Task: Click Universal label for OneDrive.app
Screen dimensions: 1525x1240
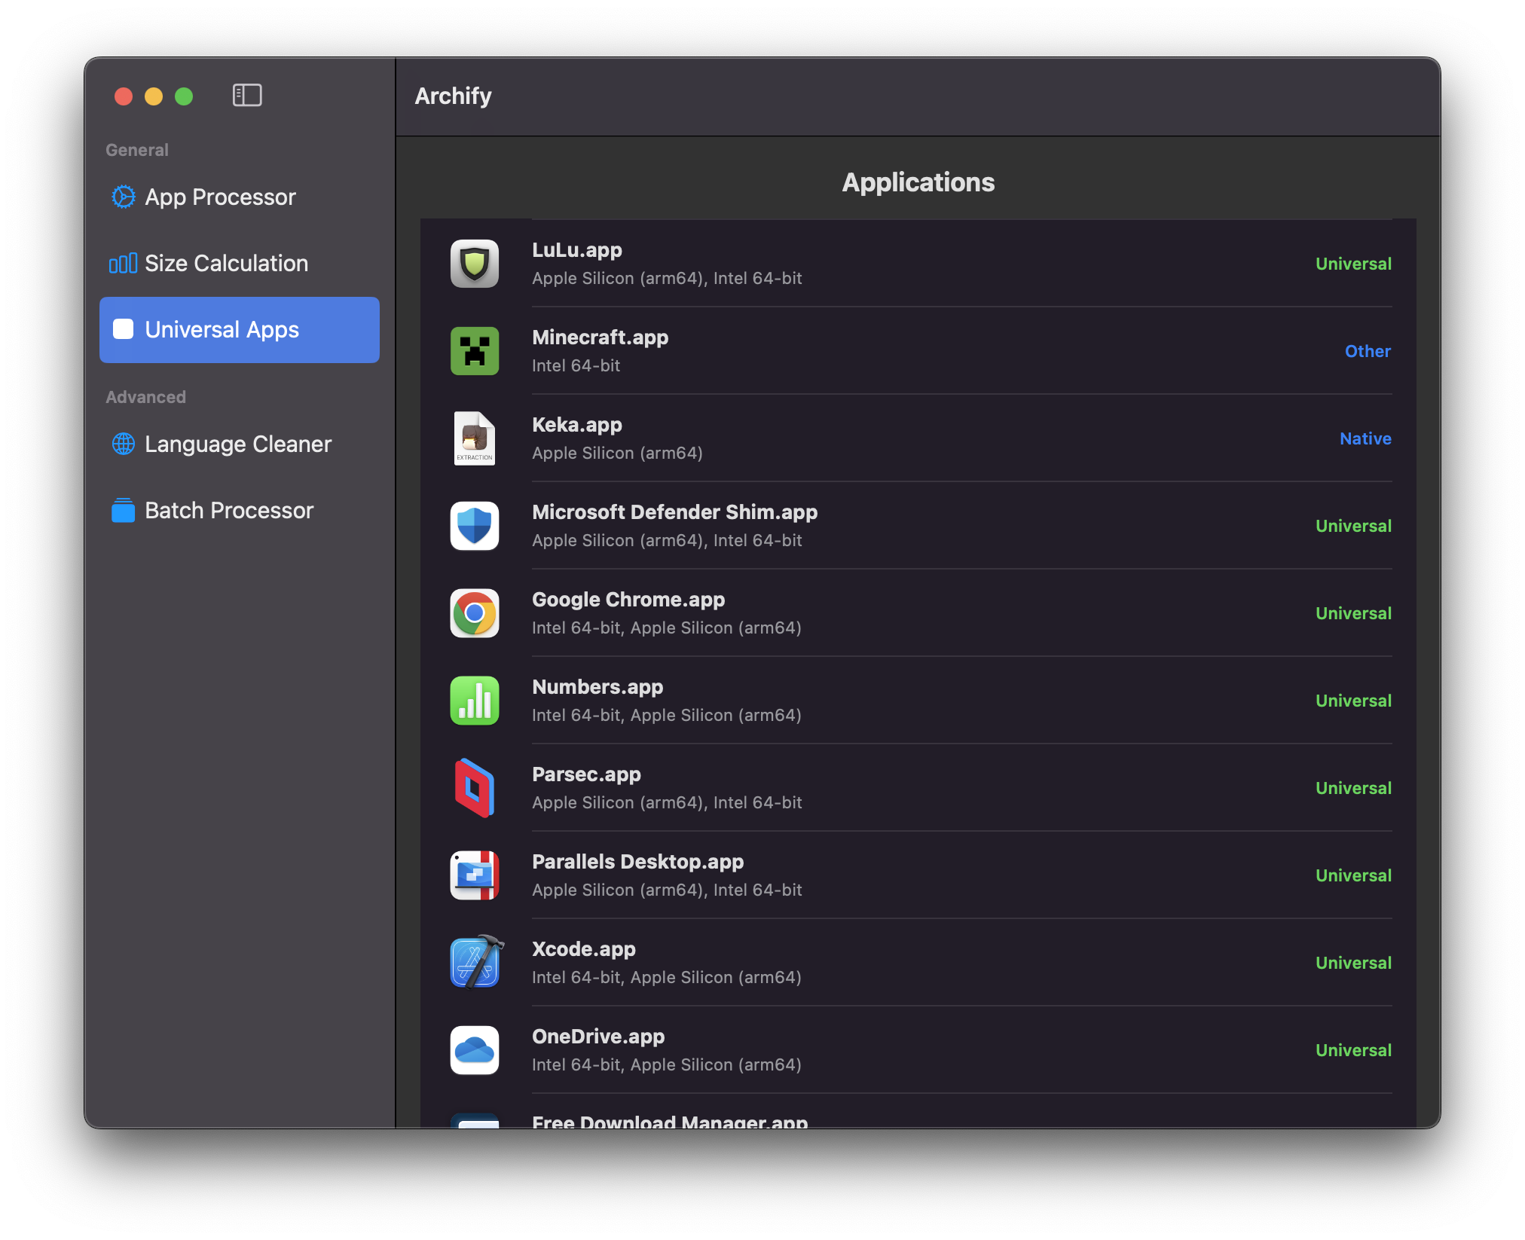Action: 1353,1050
